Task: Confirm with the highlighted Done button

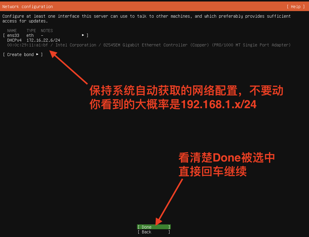Action: 154,227
